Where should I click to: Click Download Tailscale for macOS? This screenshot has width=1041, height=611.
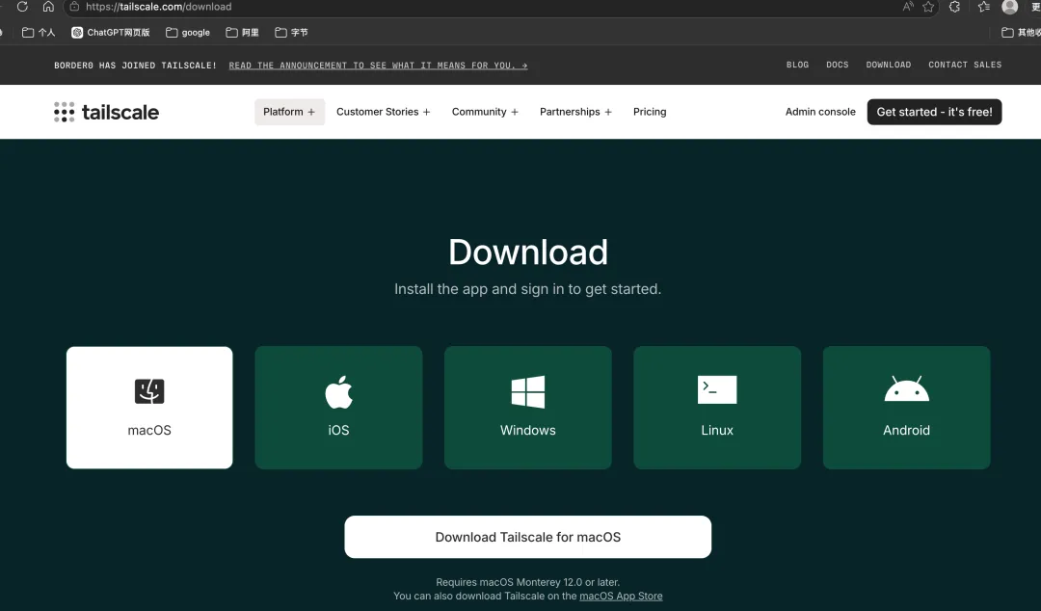tap(528, 537)
